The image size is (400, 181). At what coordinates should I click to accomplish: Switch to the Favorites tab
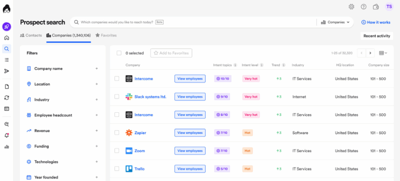coord(106,35)
